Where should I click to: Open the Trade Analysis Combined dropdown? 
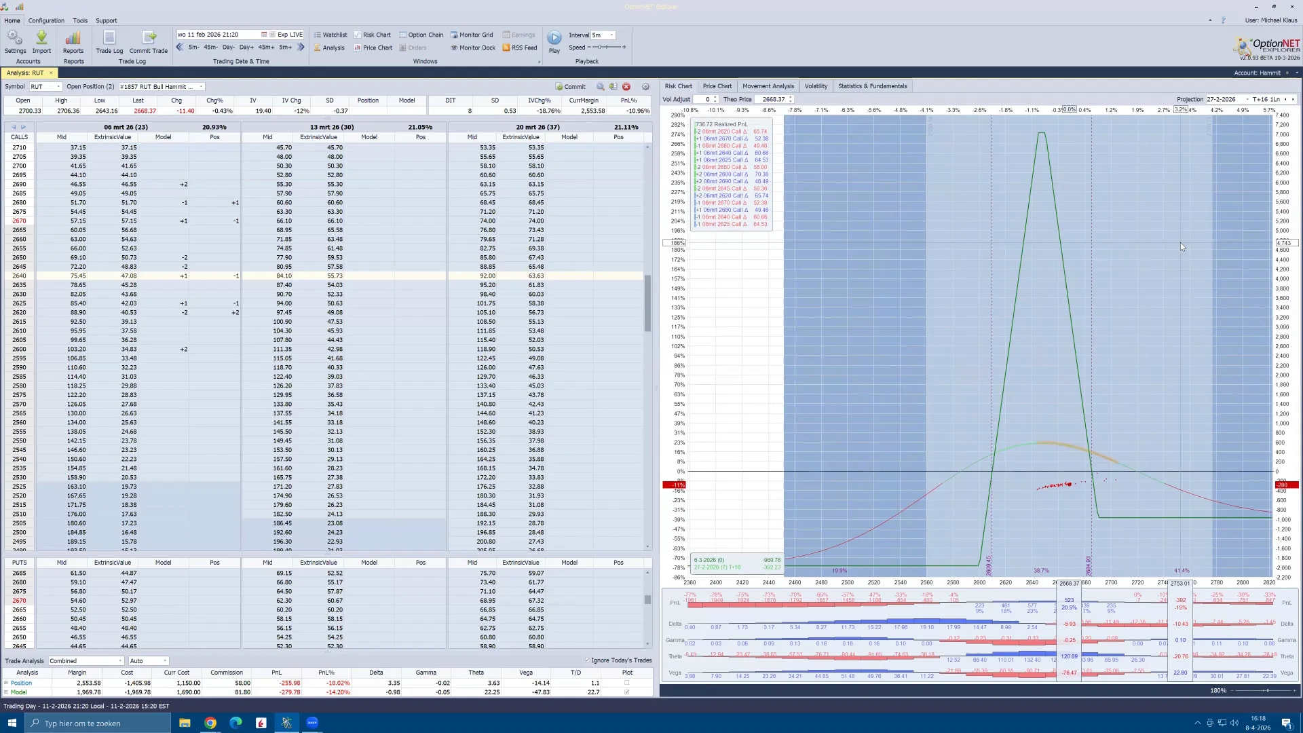120,661
